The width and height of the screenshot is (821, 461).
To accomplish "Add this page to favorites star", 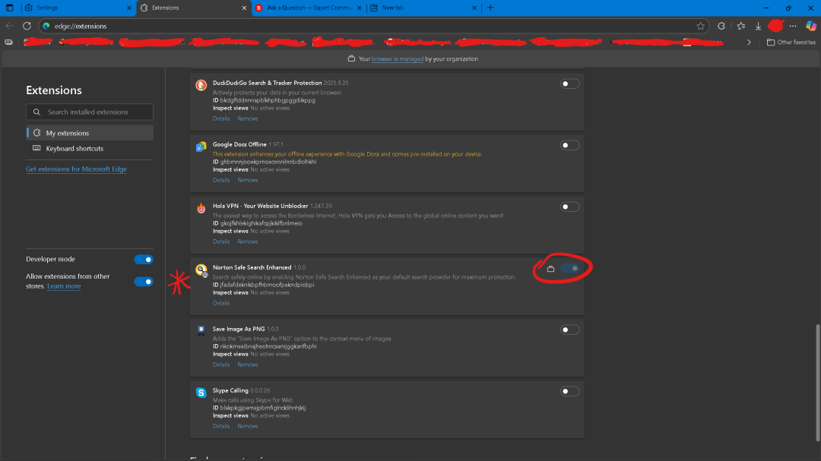I will [x=701, y=26].
